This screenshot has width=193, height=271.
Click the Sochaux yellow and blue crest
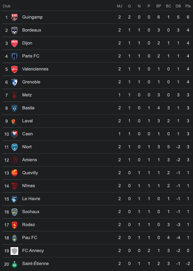[14, 212]
